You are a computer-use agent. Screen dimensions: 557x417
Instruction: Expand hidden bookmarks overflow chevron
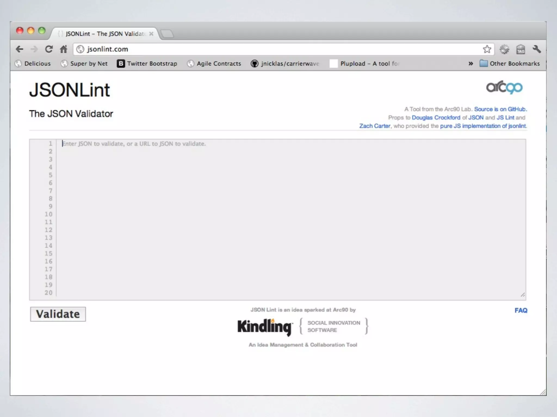[471, 64]
